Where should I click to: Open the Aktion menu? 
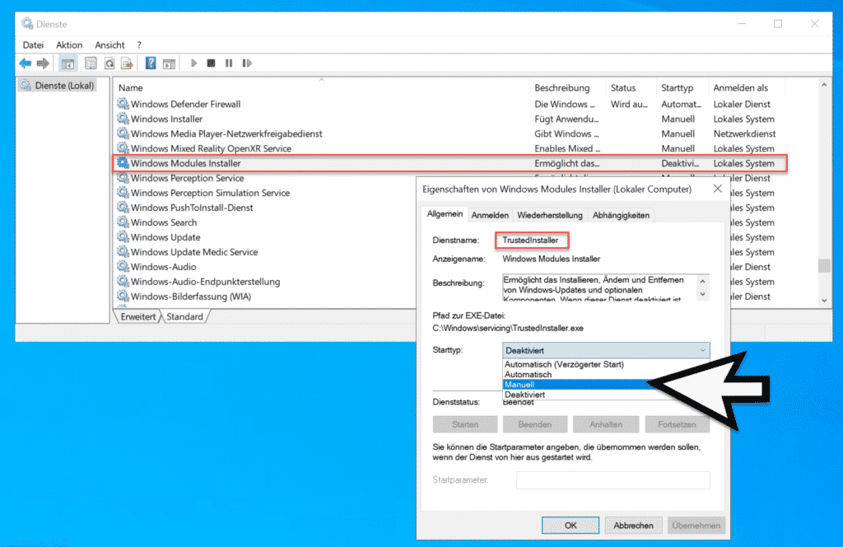click(x=69, y=45)
